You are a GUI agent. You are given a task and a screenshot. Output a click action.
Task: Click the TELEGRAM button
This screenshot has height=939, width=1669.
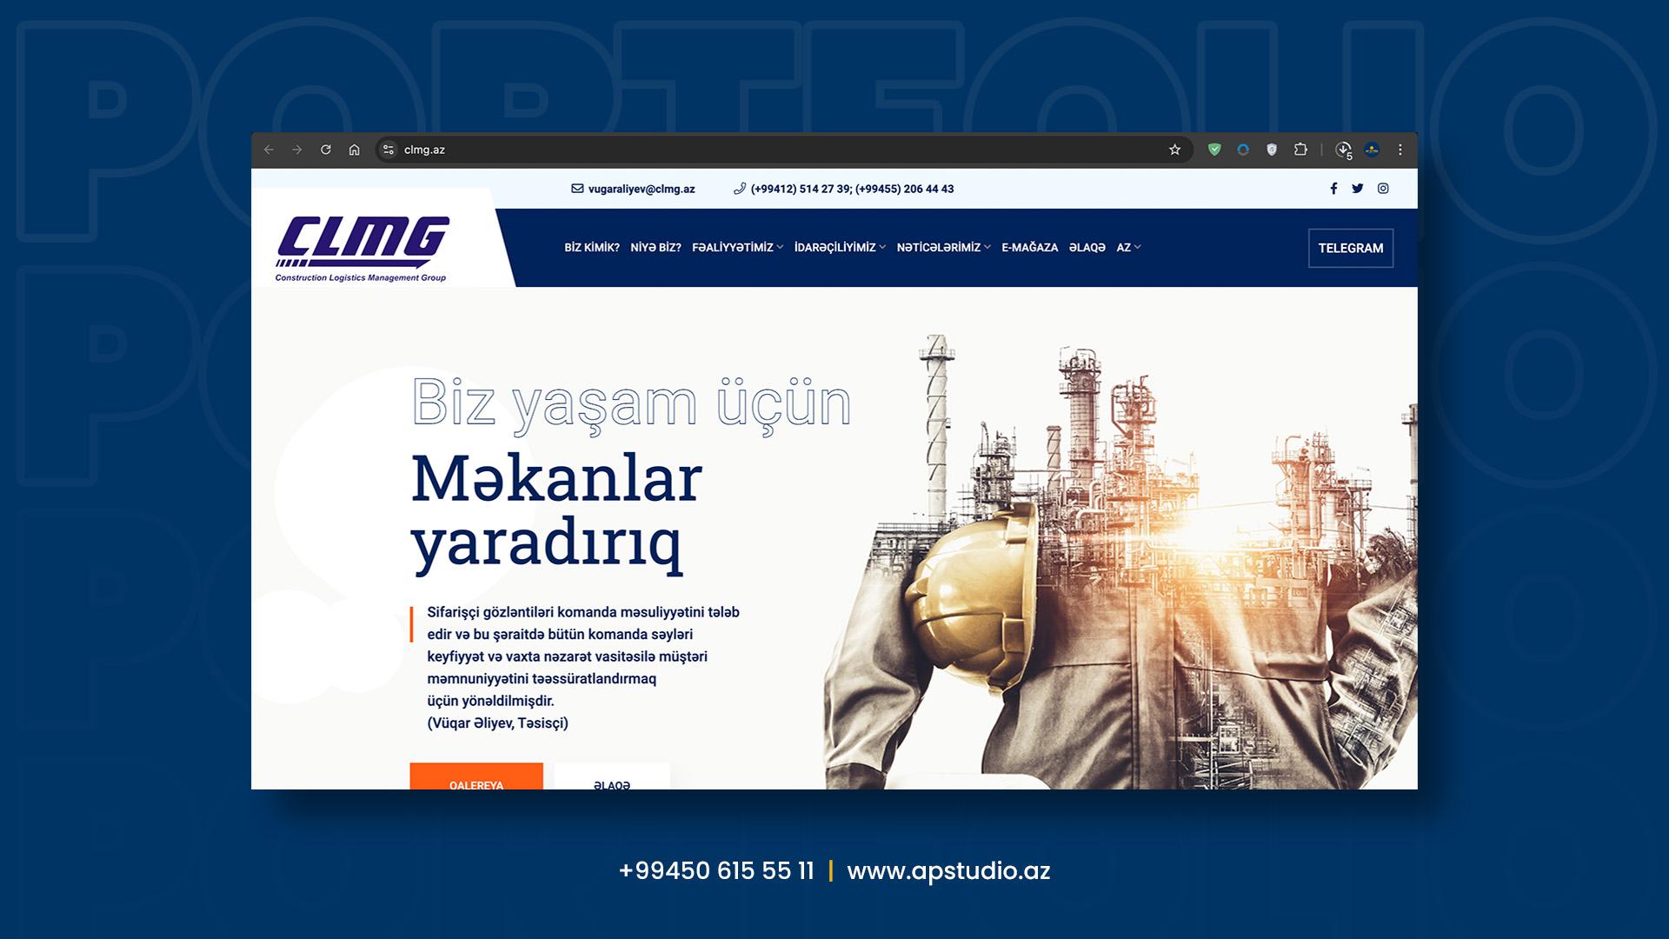[x=1350, y=248]
